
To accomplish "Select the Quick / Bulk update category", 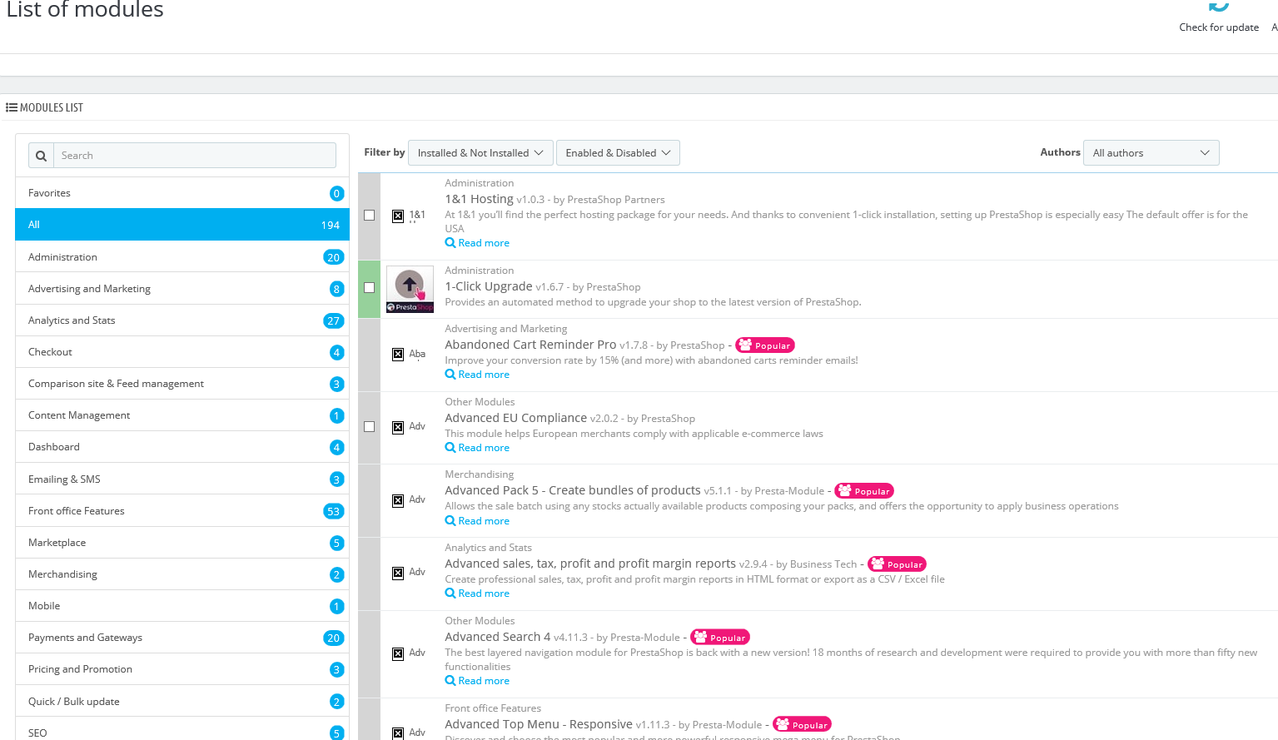I will 182,701.
